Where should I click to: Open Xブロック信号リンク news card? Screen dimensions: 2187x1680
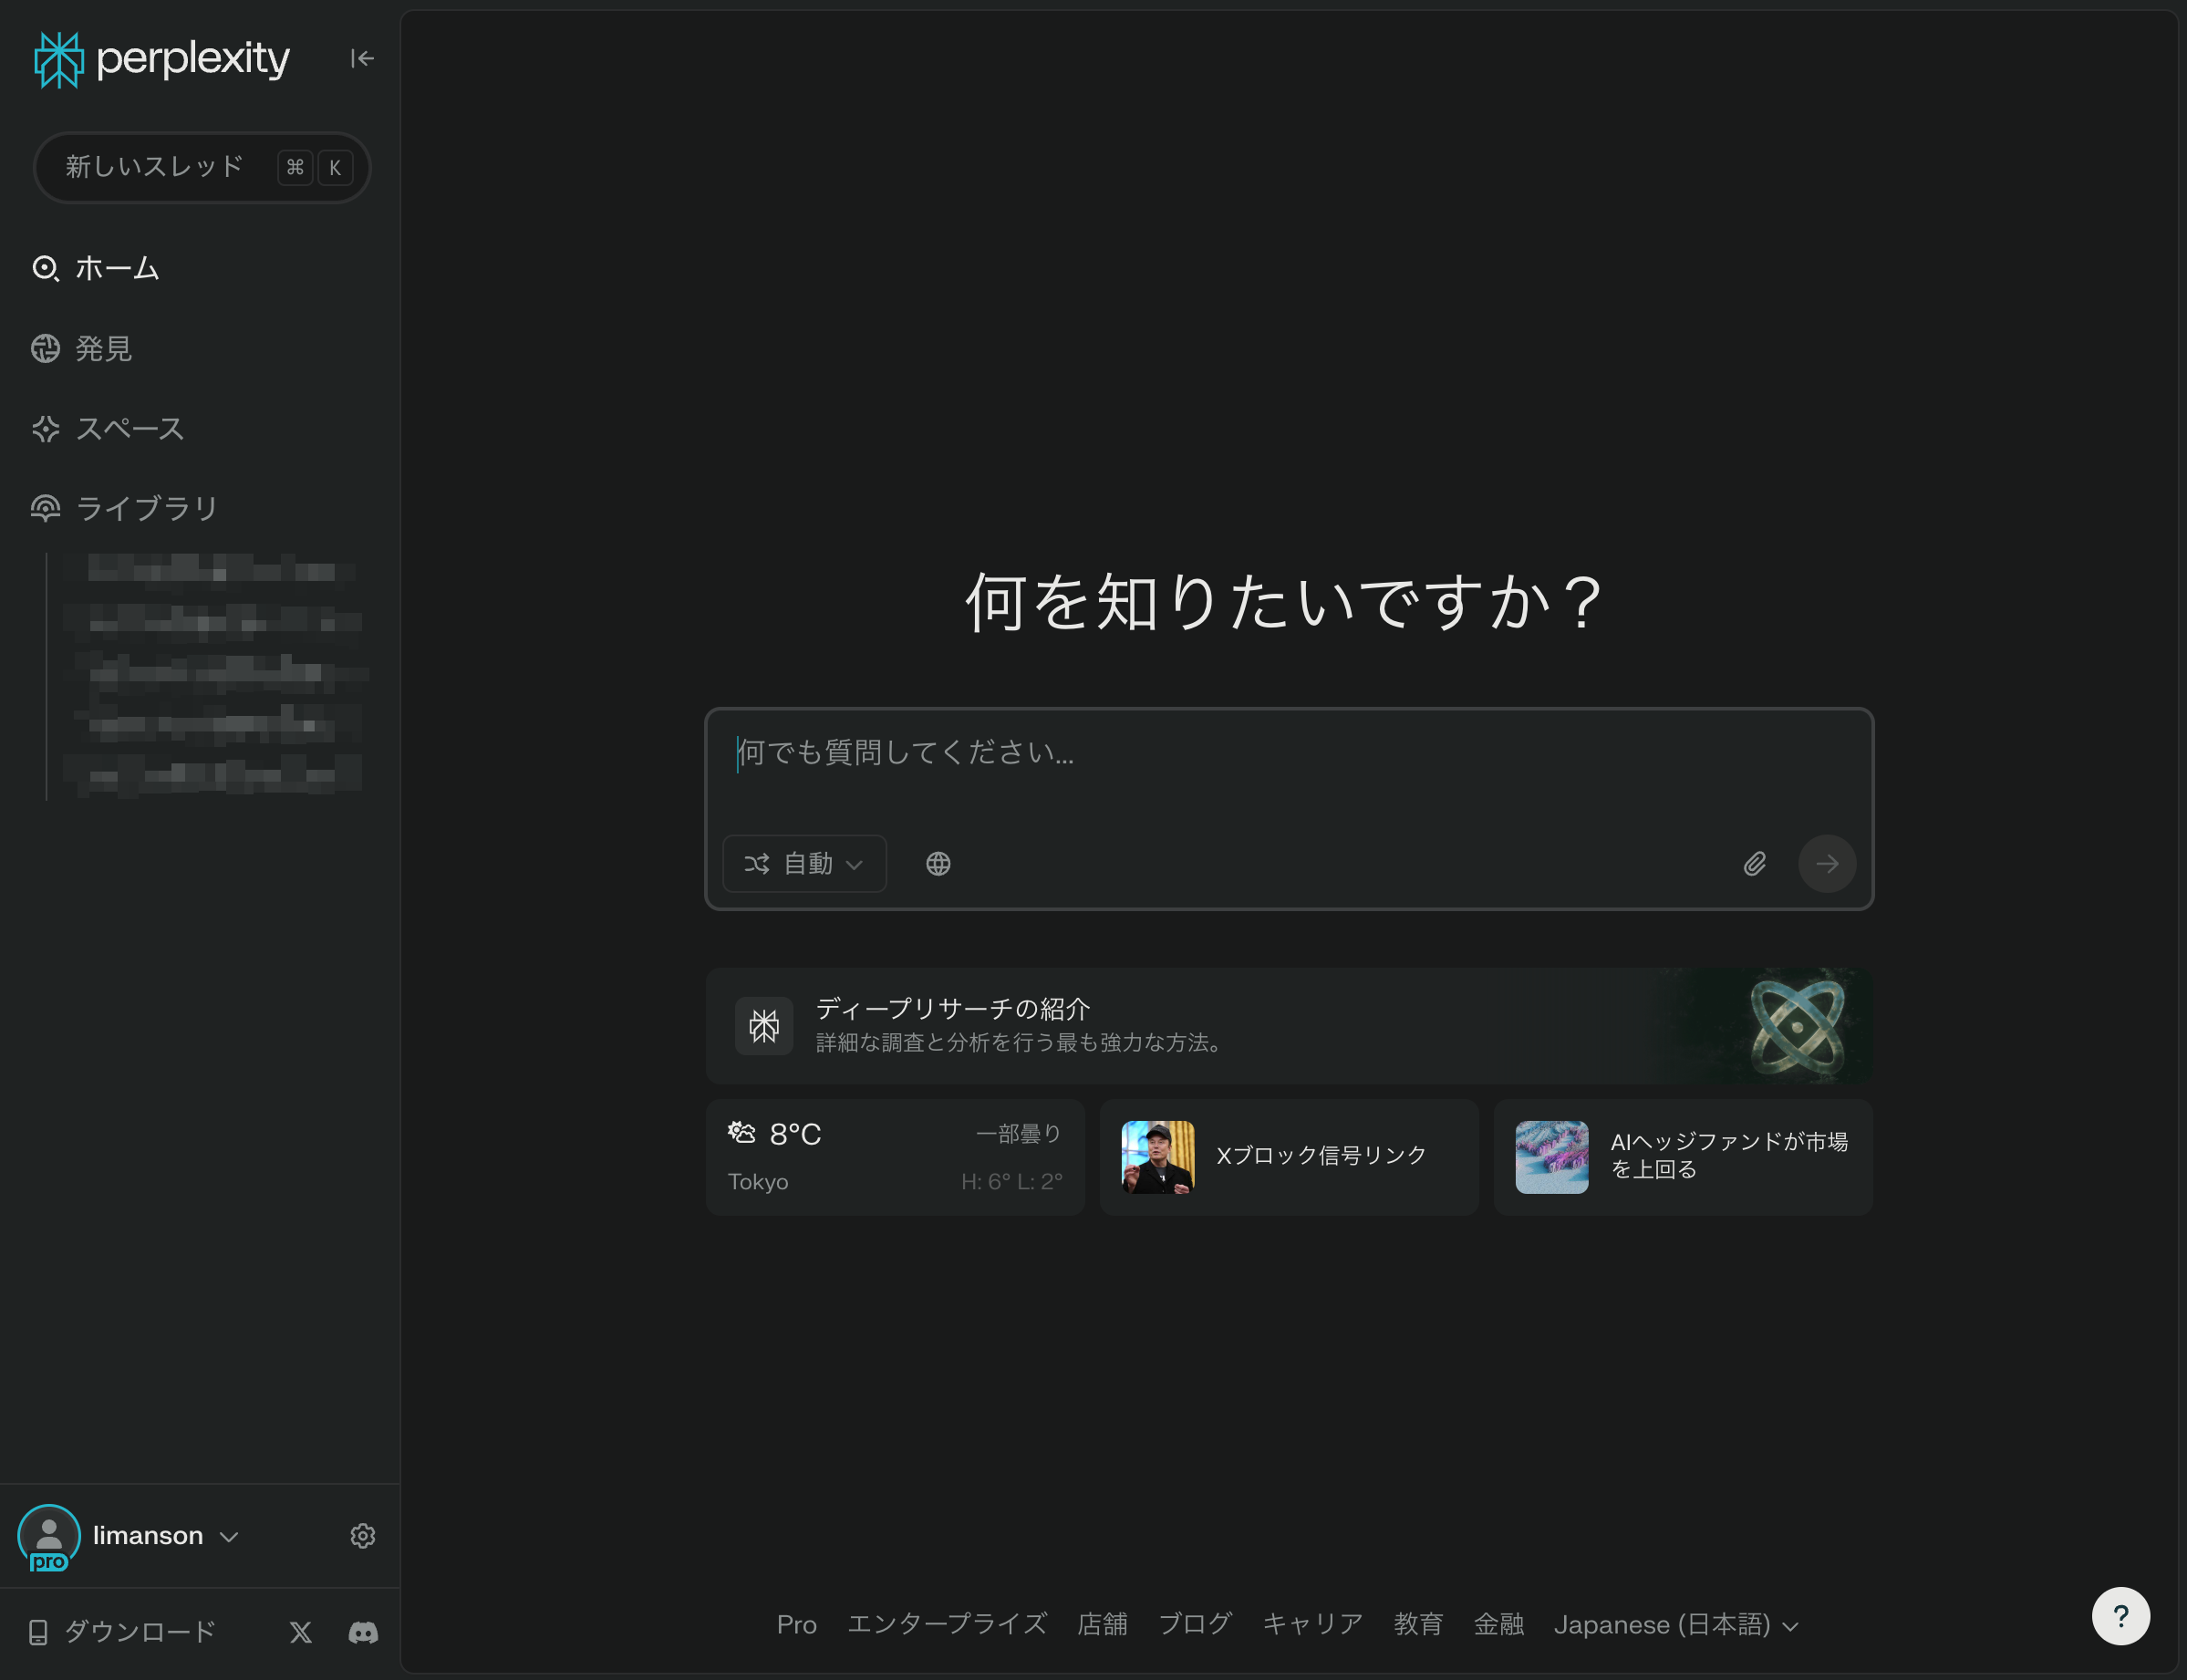pyautogui.click(x=1289, y=1157)
